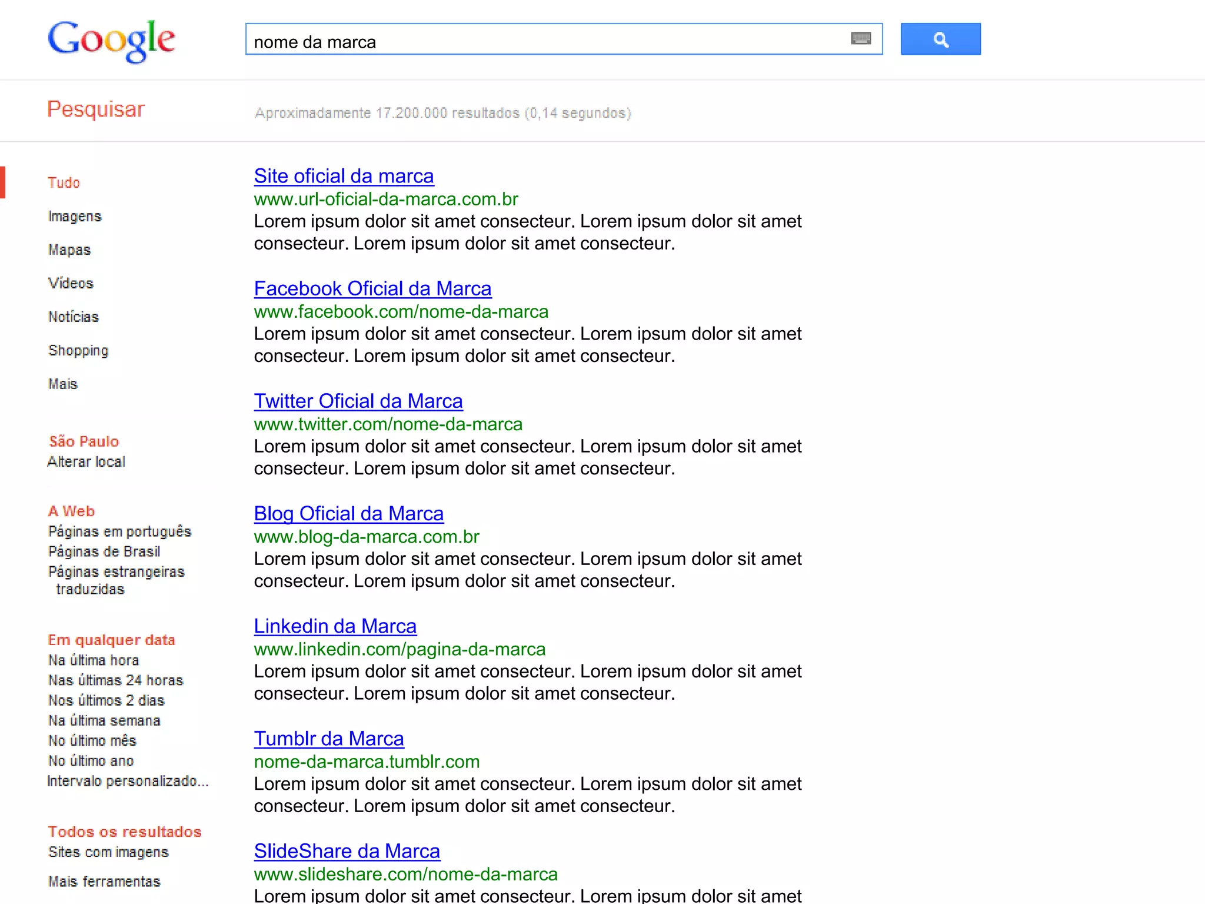Filter results to Na última hora
The height and width of the screenshot is (904, 1205).
pos(94,661)
